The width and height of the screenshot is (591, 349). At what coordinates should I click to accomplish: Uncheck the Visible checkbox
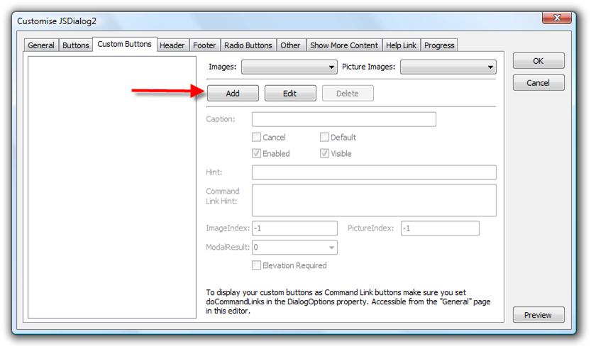click(324, 153)
